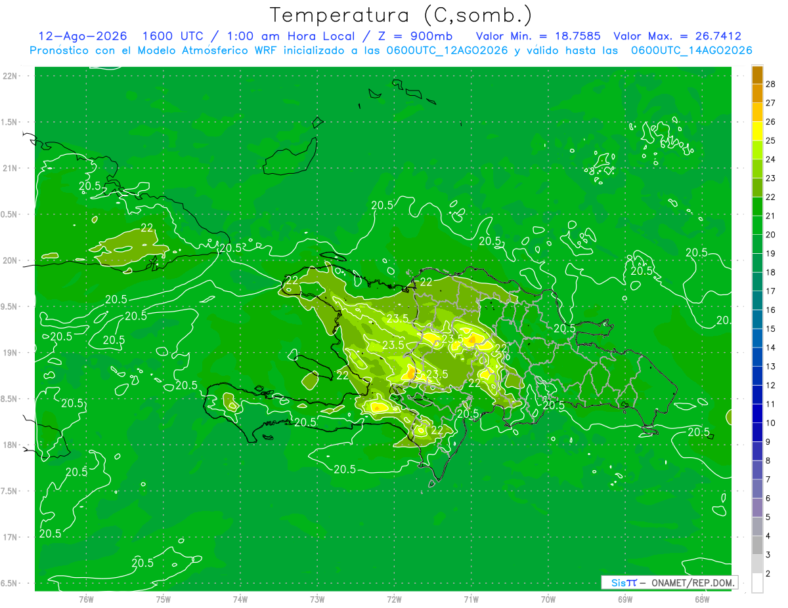Screen dimensions: 788x608
Task: Click the yellow legend swatch between 25 and 26
Action: coord(758,131)
